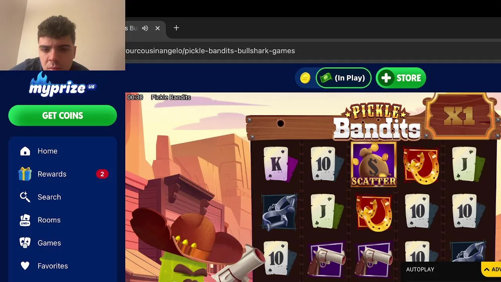
Task: Select the Search menu item
Action: click(x=63, y=197)
